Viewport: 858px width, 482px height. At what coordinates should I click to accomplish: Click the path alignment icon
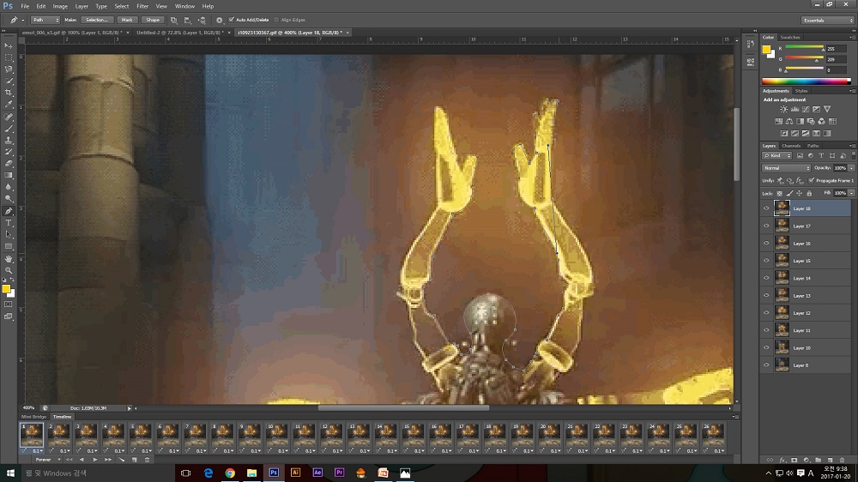point(188,21)
